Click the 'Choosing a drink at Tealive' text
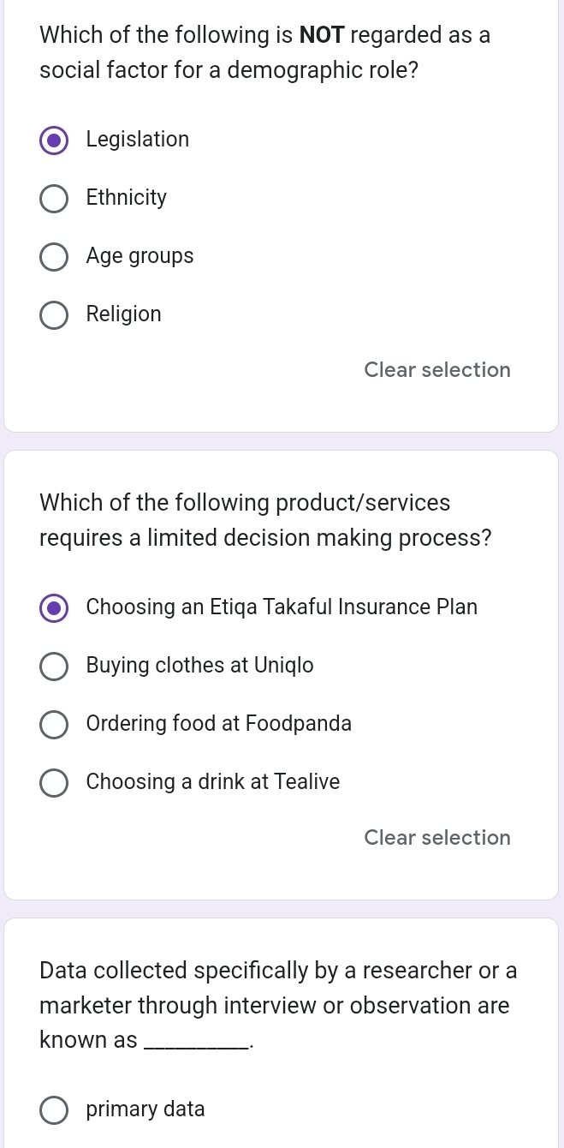Screen dimensions: 564x1148 (212, 782)
